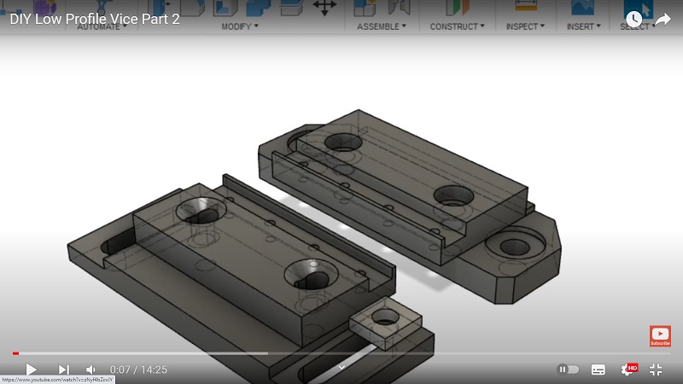The image size is (683, 384).
Task: Click the New Component icon above ASSEMBLE
Action: 365,8
